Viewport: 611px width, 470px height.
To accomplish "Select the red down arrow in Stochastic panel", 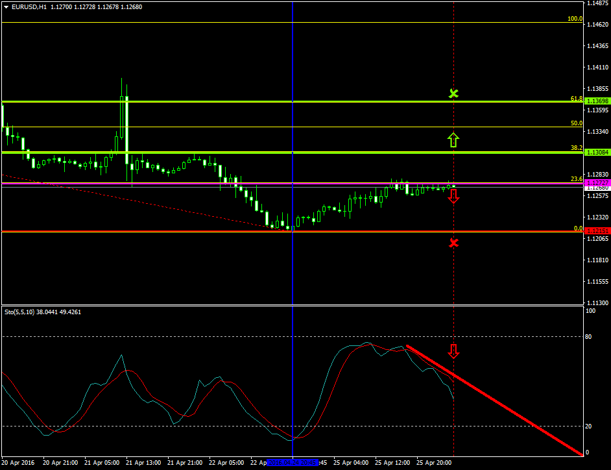I will (x=453, y=351).
